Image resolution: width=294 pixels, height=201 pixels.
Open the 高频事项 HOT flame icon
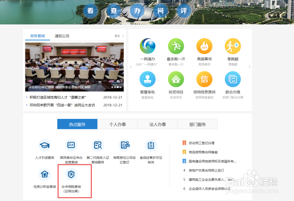[204, 46]
